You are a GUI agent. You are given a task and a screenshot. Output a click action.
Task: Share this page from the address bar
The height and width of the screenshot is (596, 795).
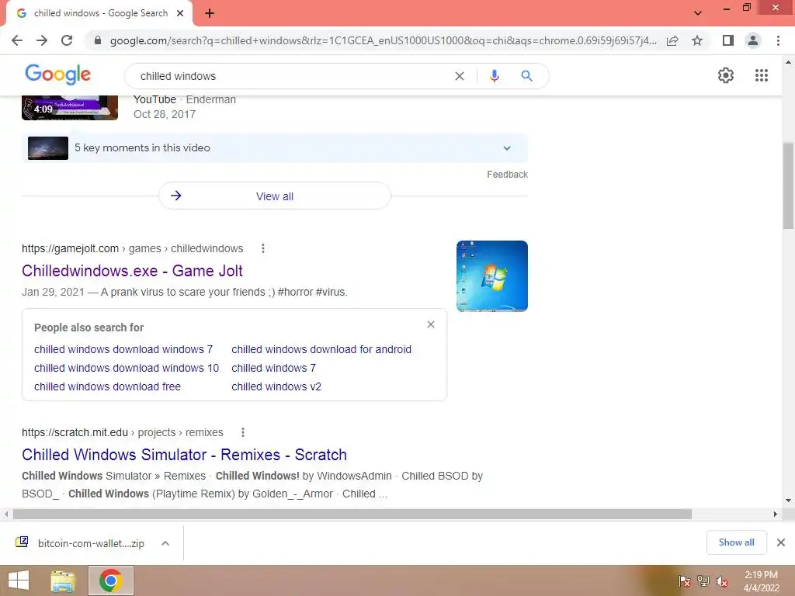click(672, 40)
